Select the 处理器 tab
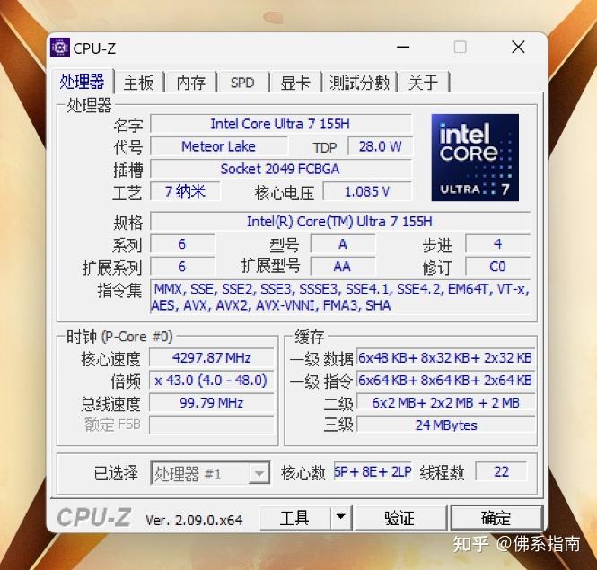The height and width of the screenshot is (570, 597). [82, 81]
